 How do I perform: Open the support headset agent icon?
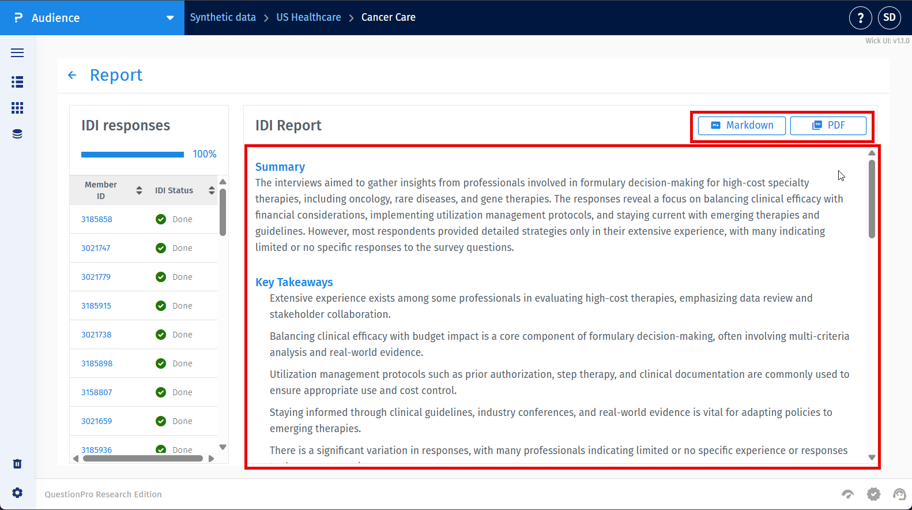(x=899, y=494)
